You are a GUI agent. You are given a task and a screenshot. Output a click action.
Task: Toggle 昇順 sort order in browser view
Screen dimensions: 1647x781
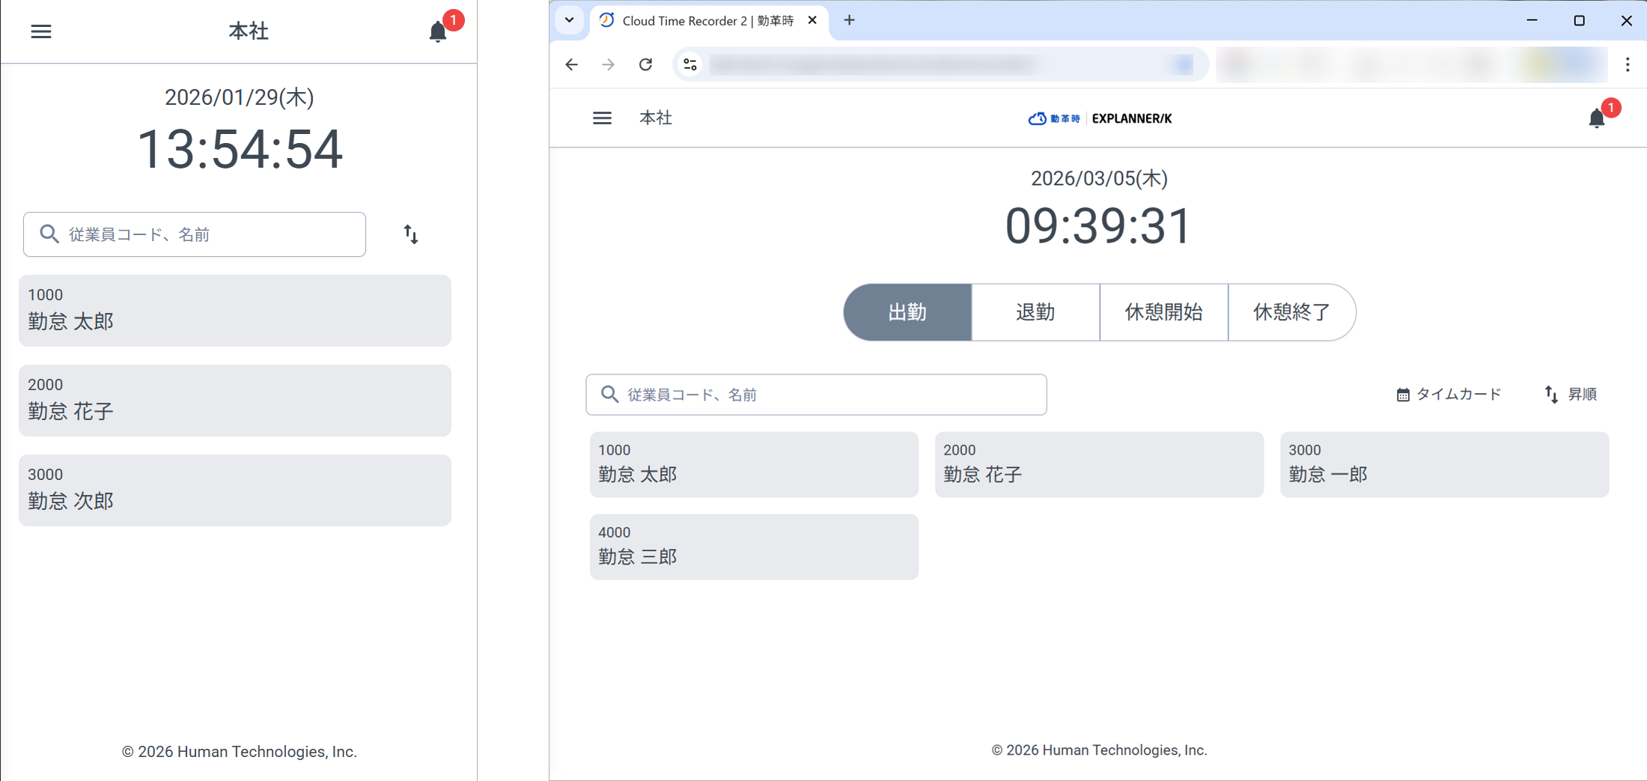(x=1571, y=395)
